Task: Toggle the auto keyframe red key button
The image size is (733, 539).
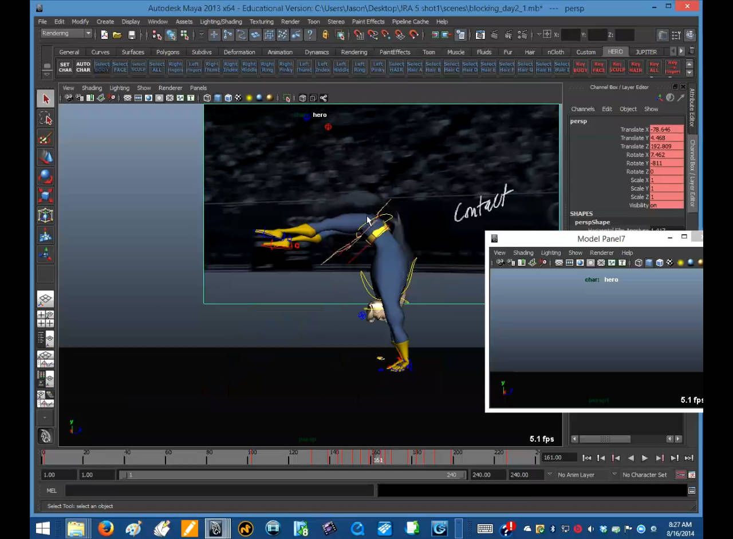Action: point(680,475)
